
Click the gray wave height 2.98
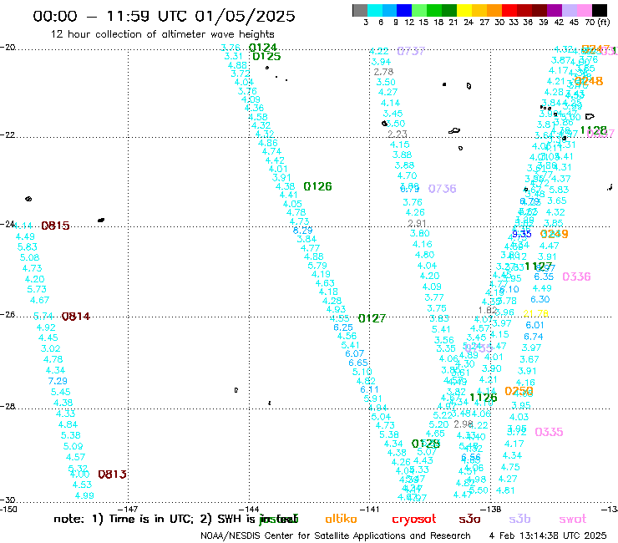point(463,424)
